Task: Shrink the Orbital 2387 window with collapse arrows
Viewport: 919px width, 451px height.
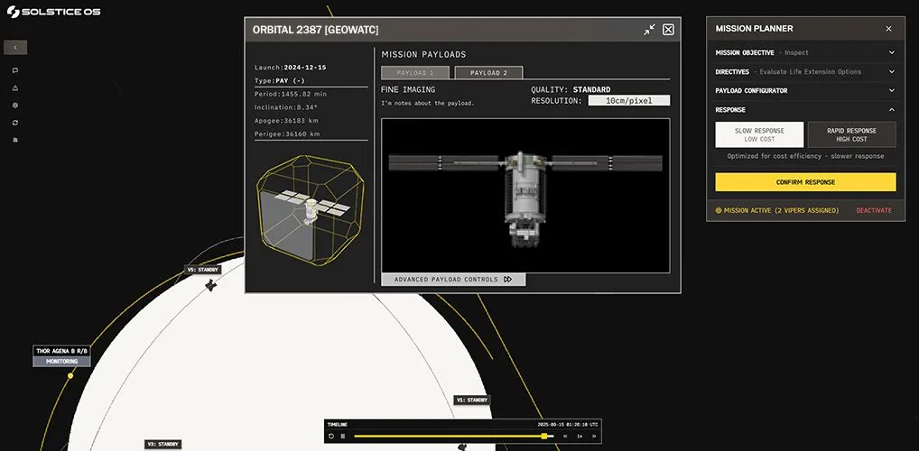Action: click(649, 29)
